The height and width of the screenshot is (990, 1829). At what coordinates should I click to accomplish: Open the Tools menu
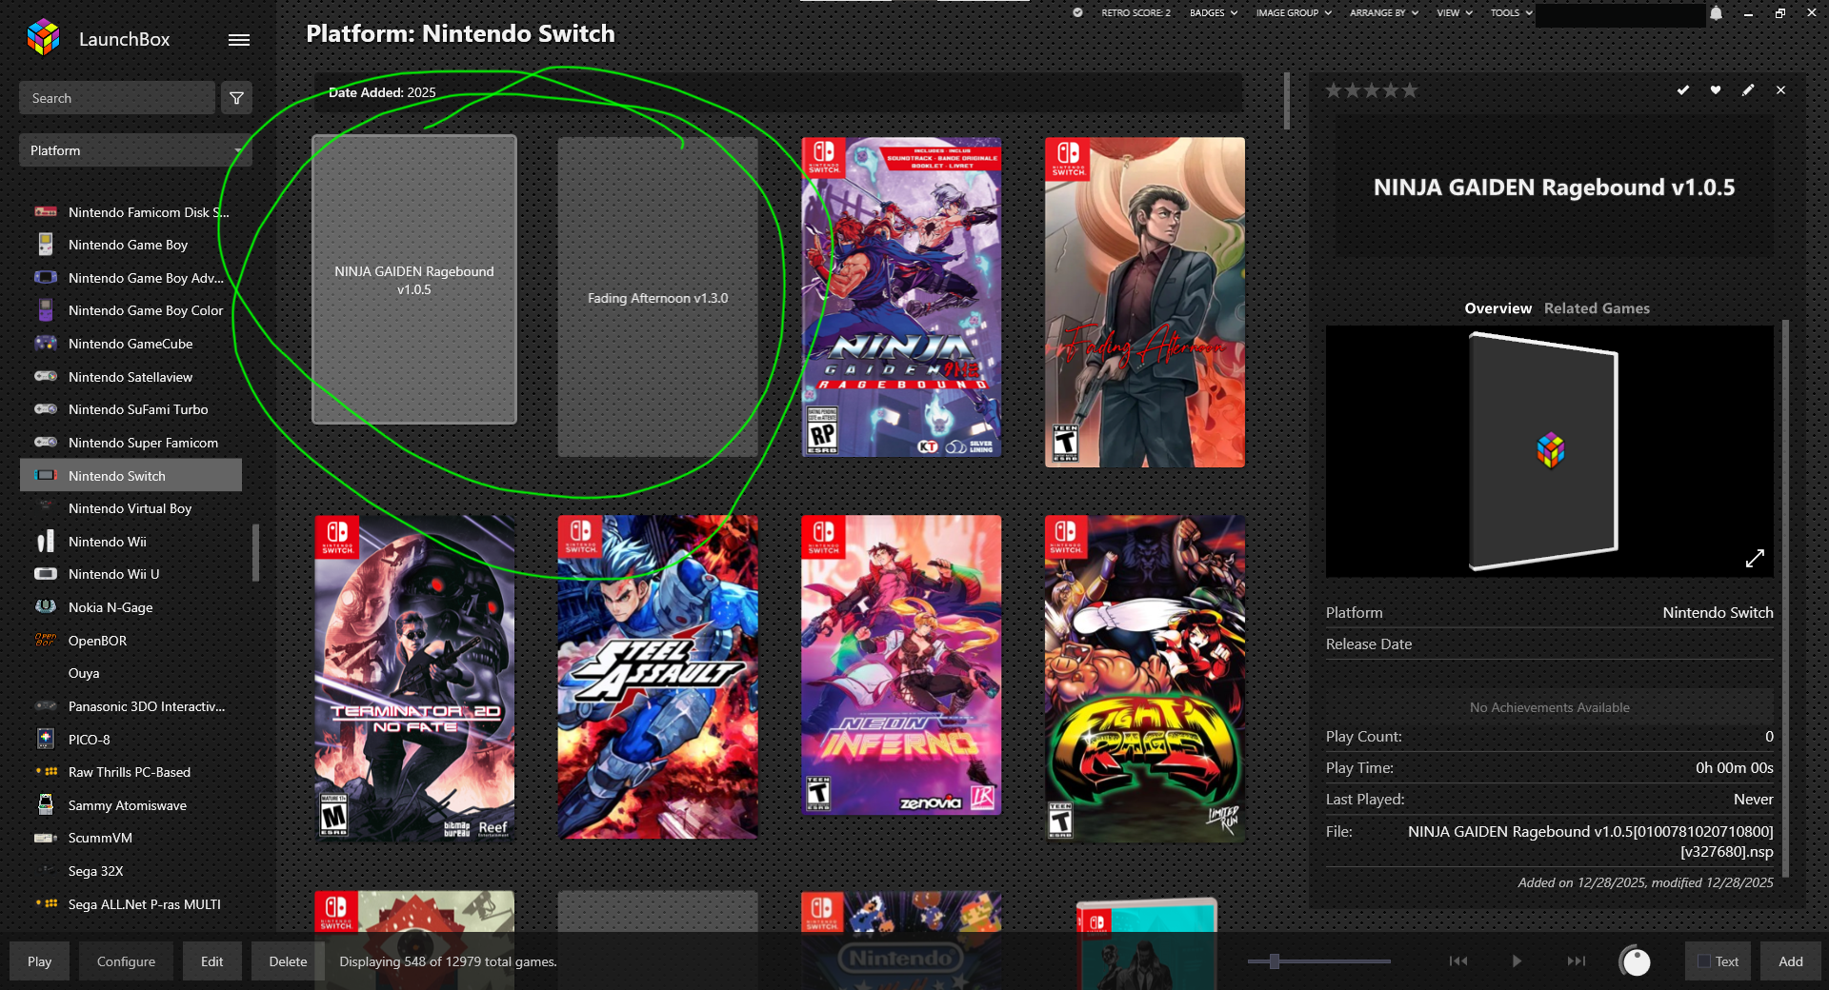click(x=1511, y=13)
